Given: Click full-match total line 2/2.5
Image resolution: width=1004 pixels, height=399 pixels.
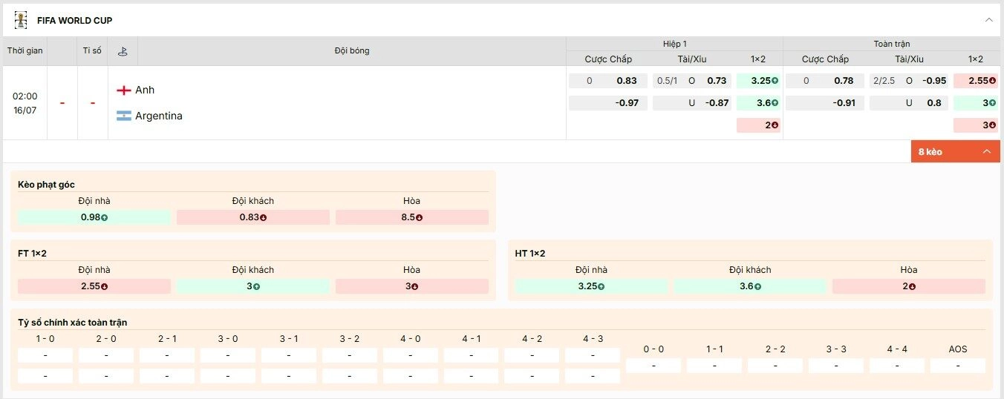Looking at the screenshot, I should coord(885,81).
